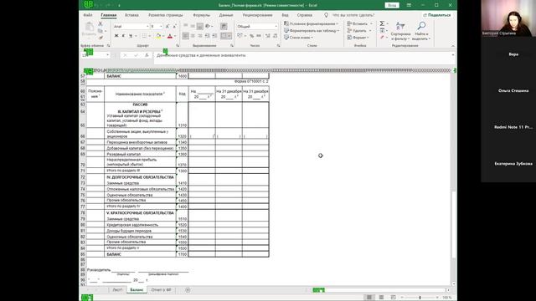The height and width of the screenshot is (301, 536).
Task: Decrease font size button
Action: pyautogui.click(x=174, y=26)
